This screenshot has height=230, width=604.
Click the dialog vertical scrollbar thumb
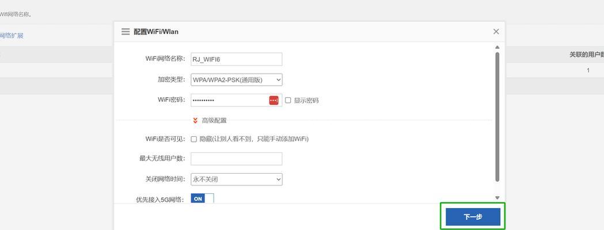click(497, 117)
